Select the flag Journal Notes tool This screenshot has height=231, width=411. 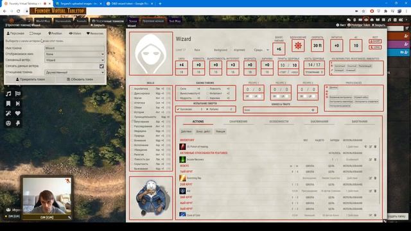pyautogui.click(x=18, y=94)
